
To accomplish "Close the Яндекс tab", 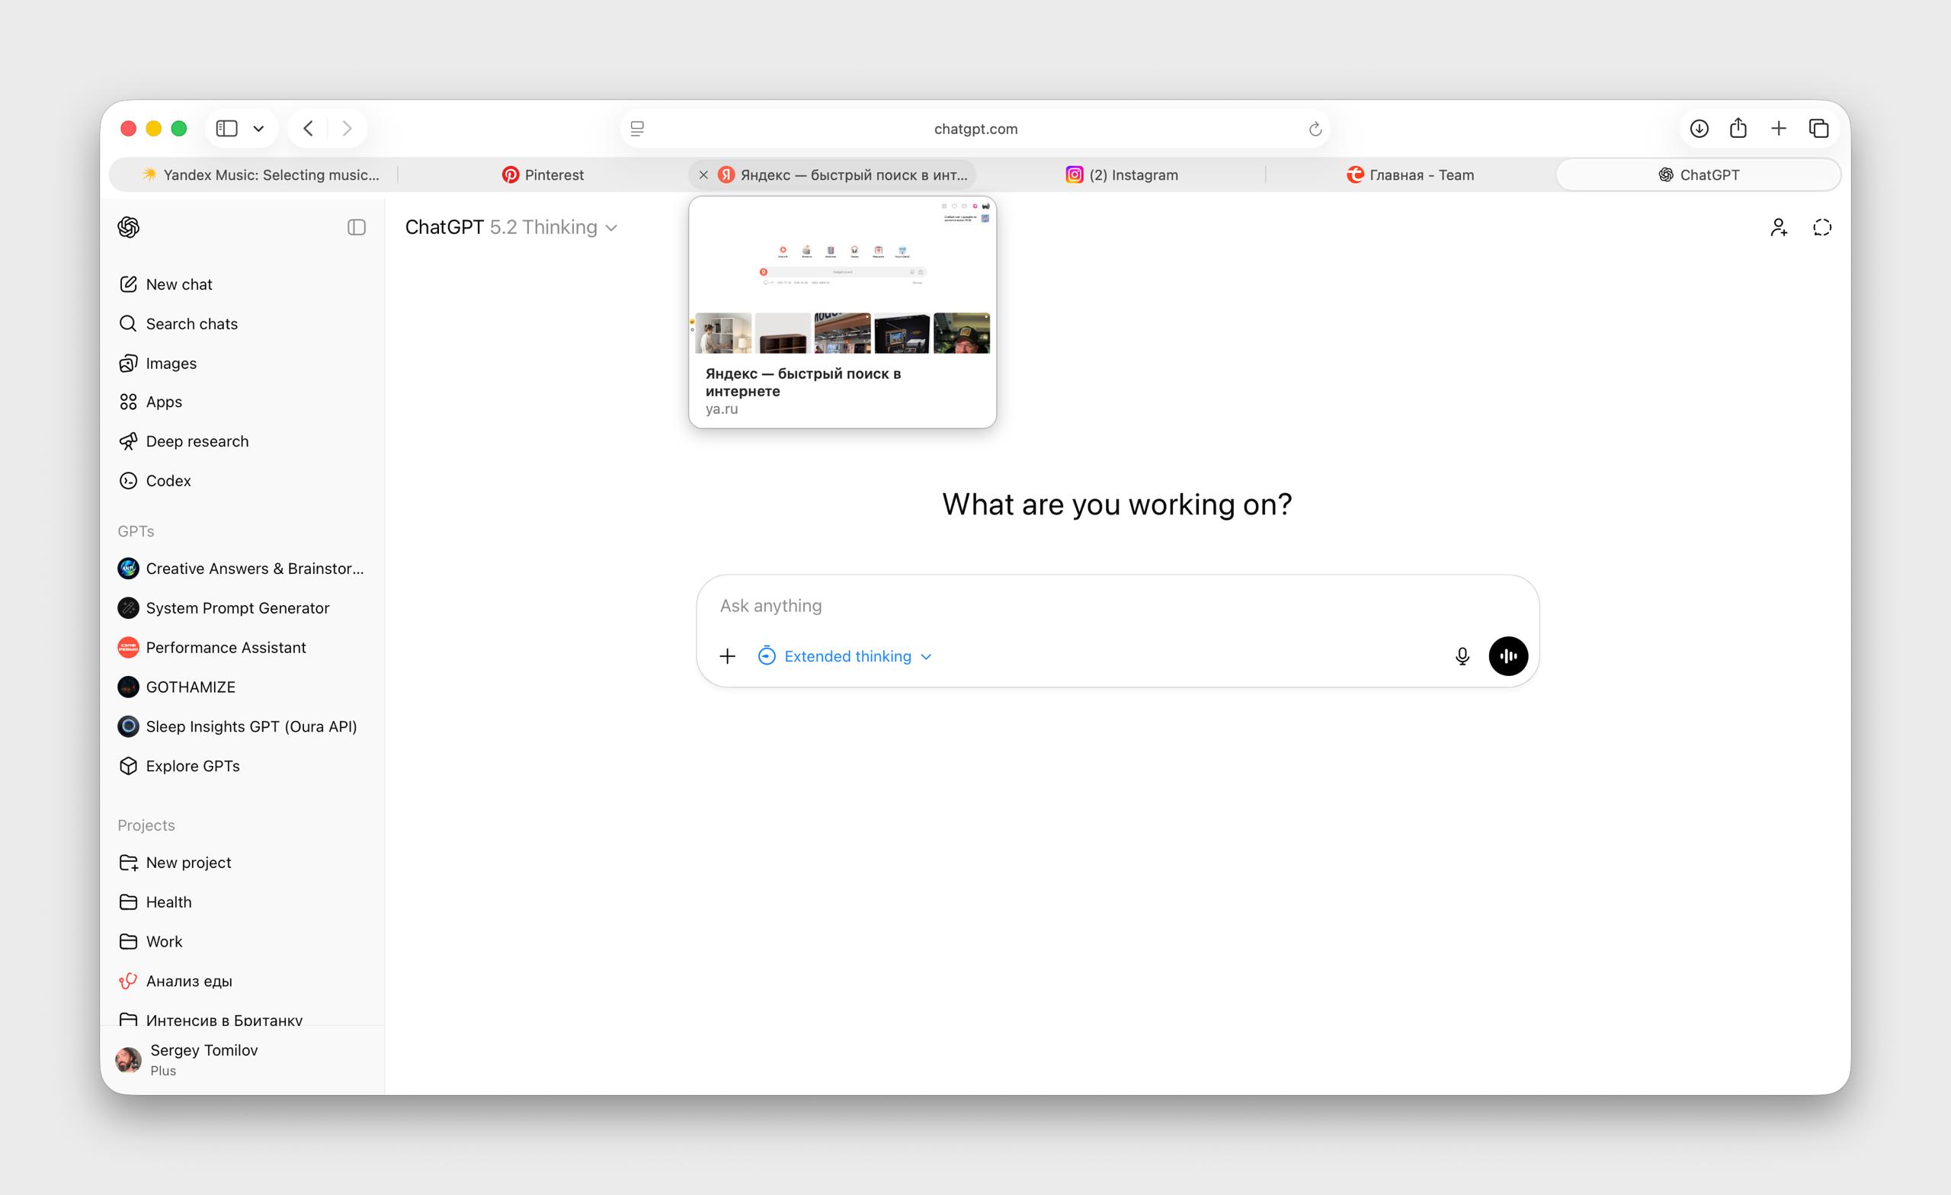I will (x=703, y=175).
